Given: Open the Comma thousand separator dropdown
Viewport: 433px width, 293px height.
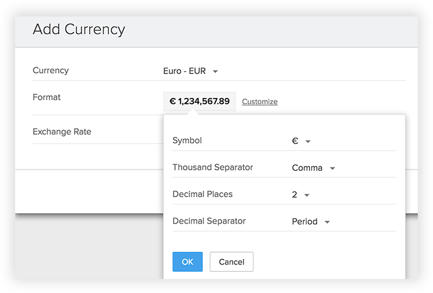Looking at the screenshot, I should pos(307,168).
